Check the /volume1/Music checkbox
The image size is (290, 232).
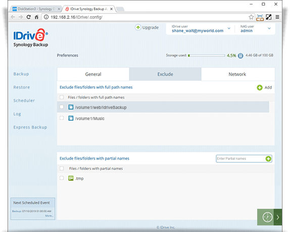coord(62,118)
